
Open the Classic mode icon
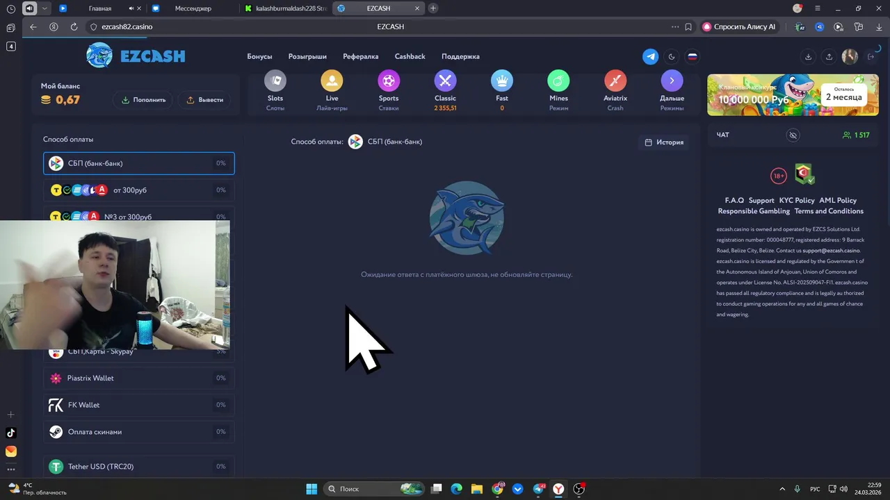point(445,81)
